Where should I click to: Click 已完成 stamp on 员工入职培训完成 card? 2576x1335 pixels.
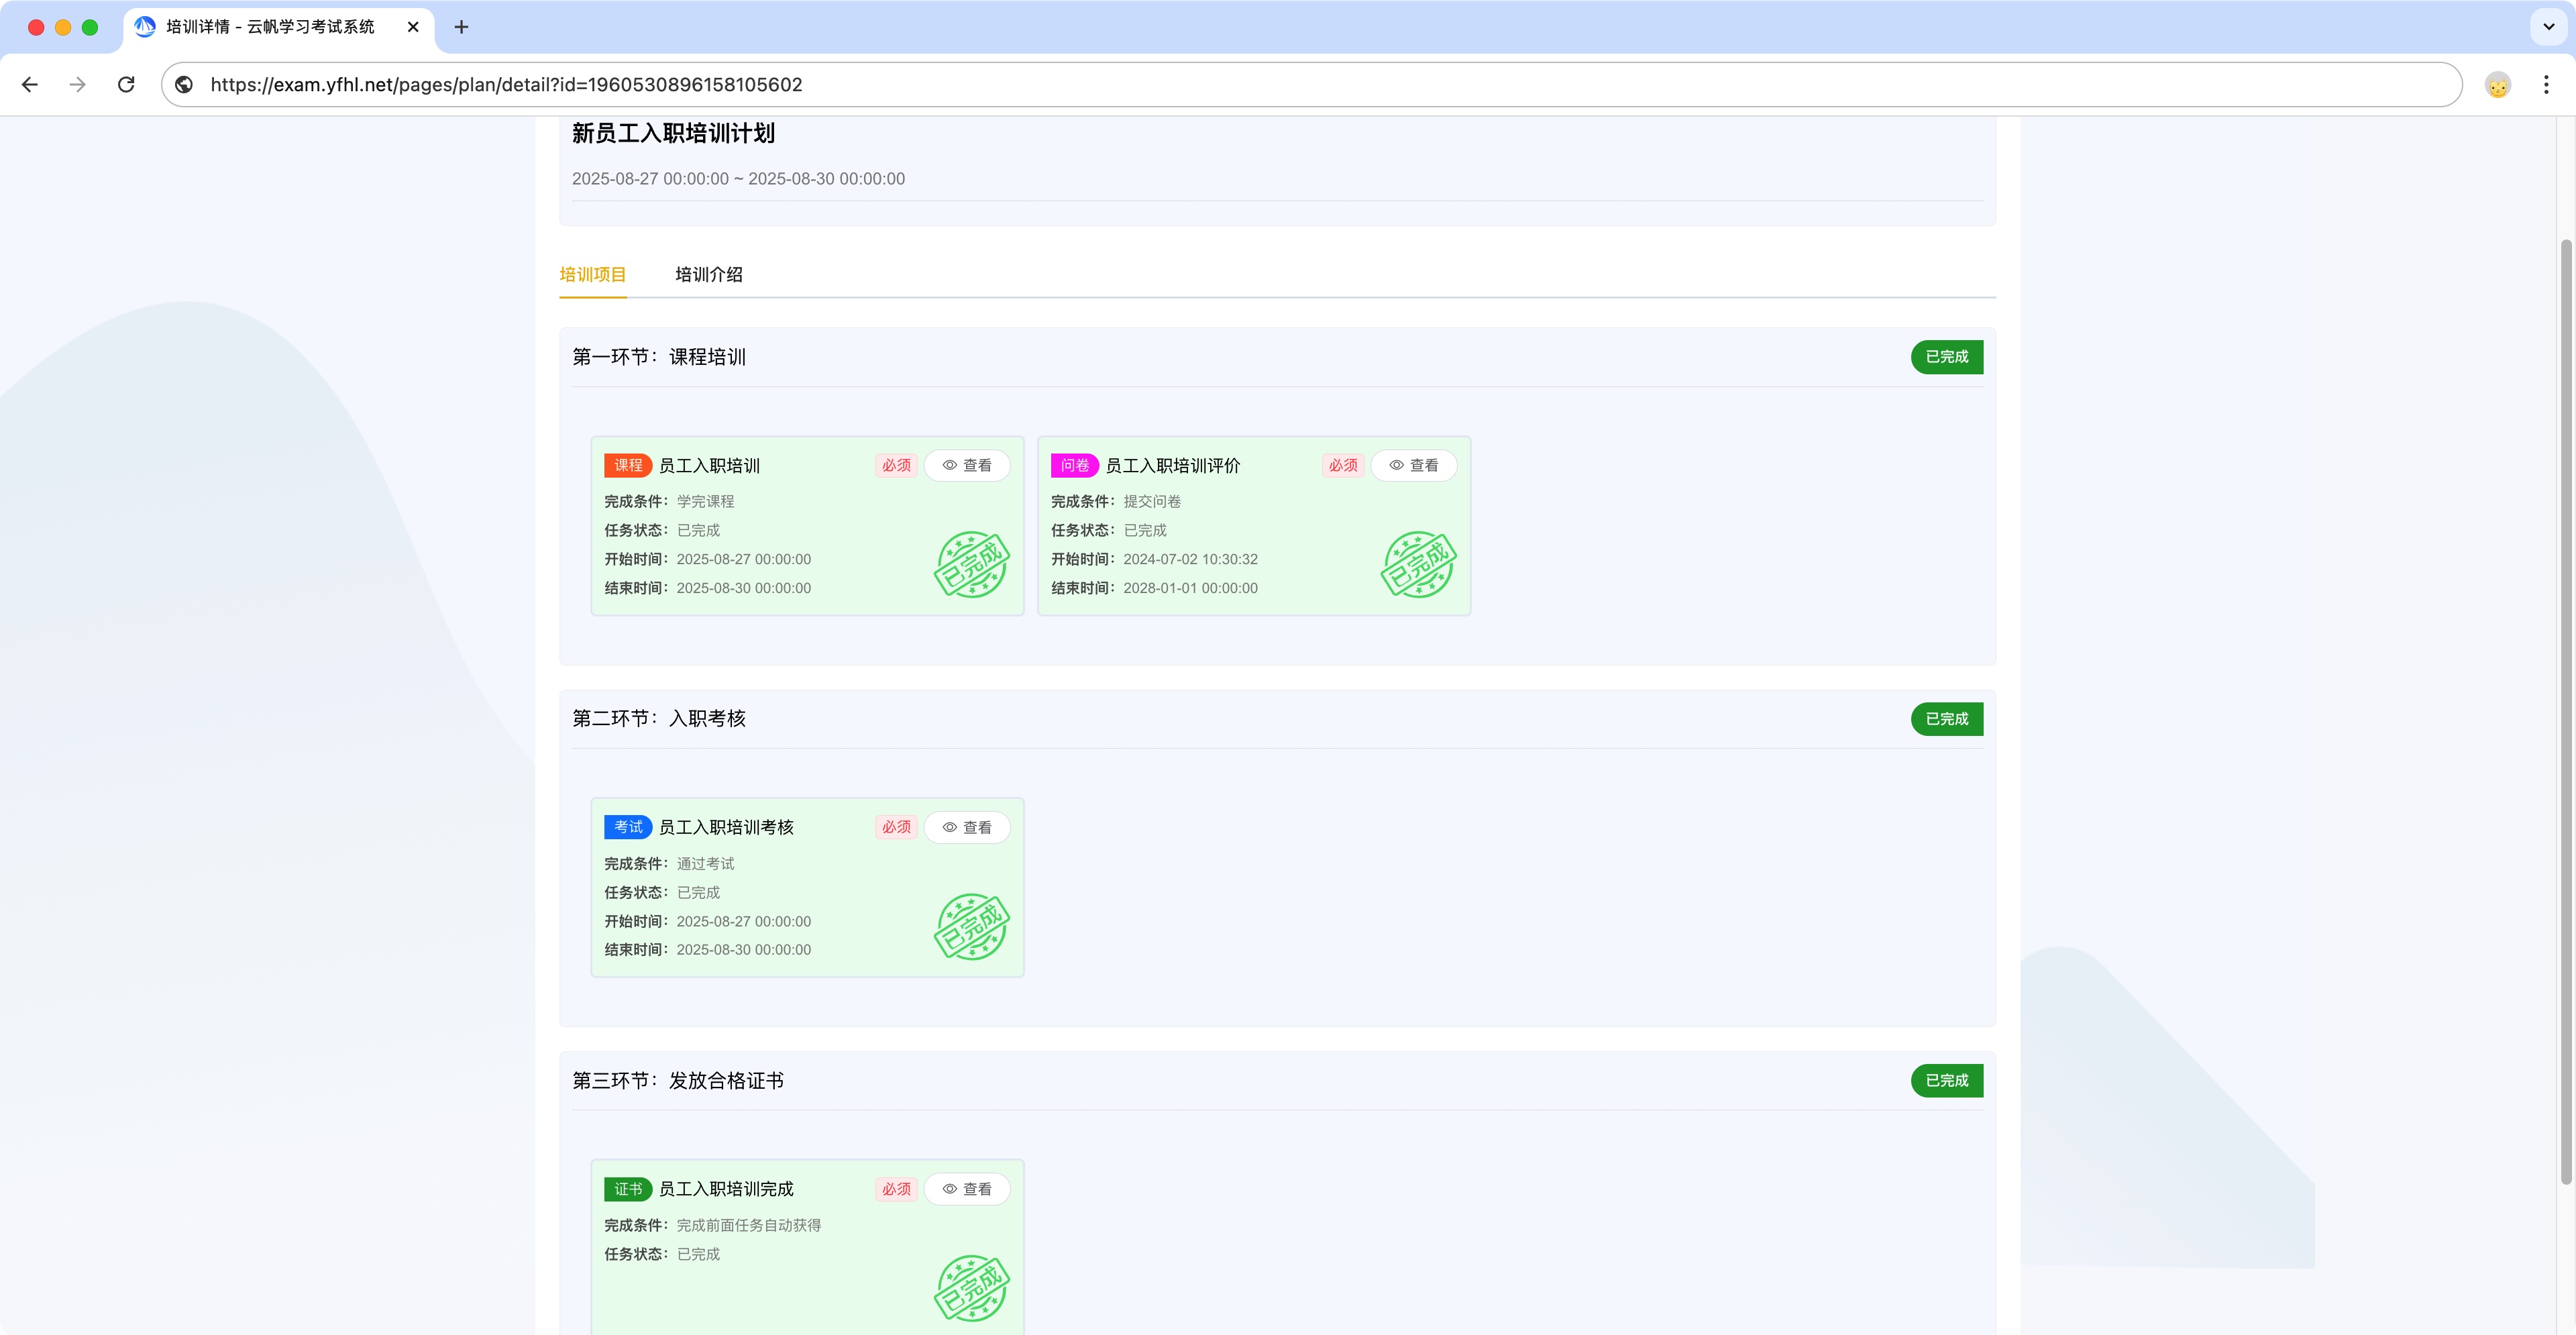coord(972,1289)
